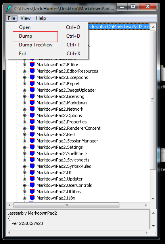
Task: Open the Help menu
Action: click(41, 18)
